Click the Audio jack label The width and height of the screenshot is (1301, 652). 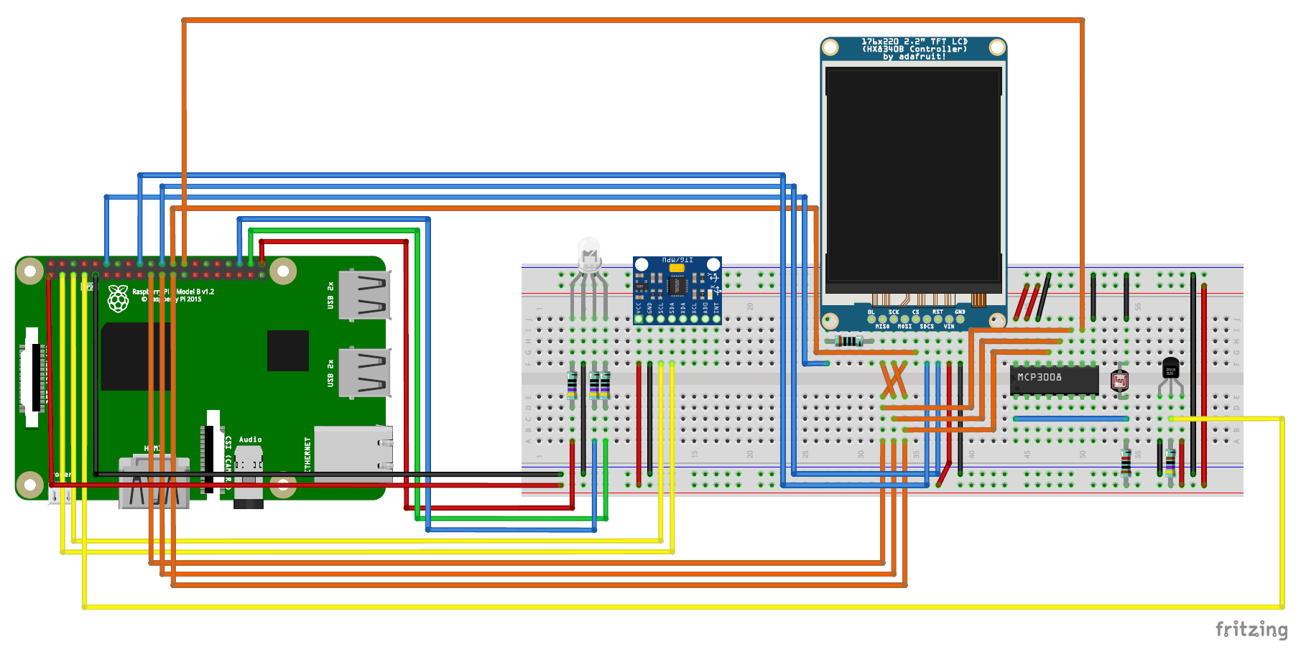coord(249,439)
